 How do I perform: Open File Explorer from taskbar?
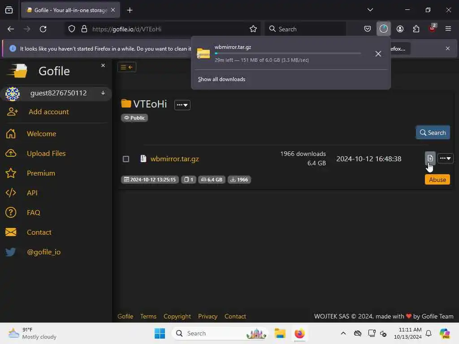(x=280, y=333)
